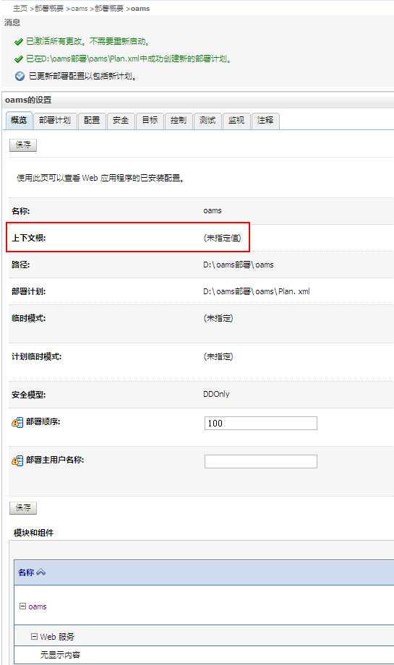Click the 计划临时模式 label
The height and width of the screenshot is (665, 394).
click(x=36, y=356)
